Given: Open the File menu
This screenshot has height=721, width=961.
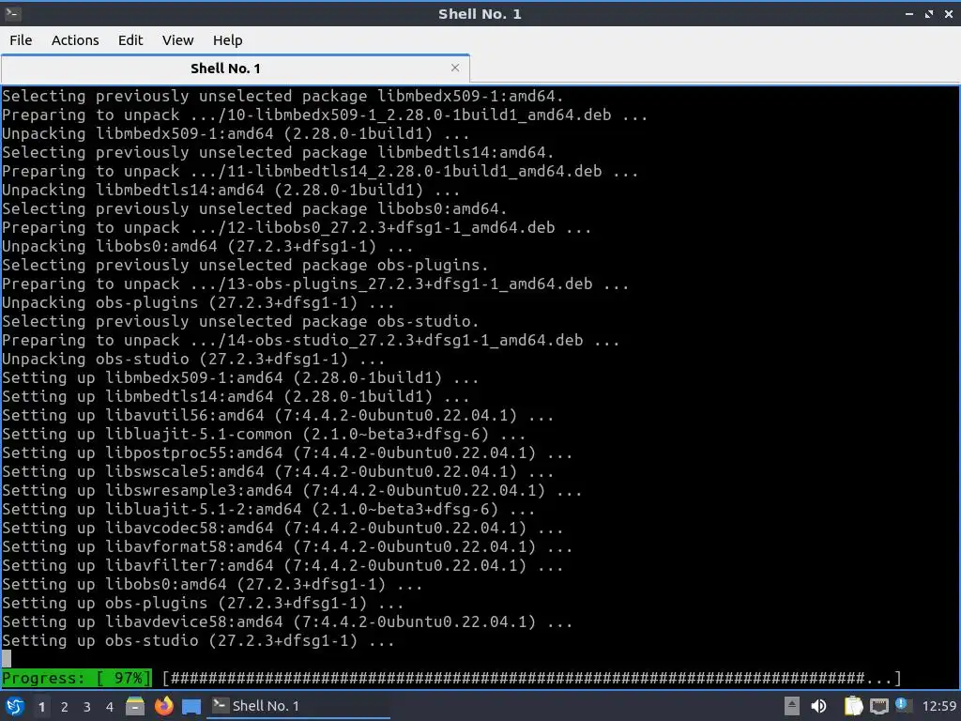Looking at the screenshot, I should click(21, 39).
